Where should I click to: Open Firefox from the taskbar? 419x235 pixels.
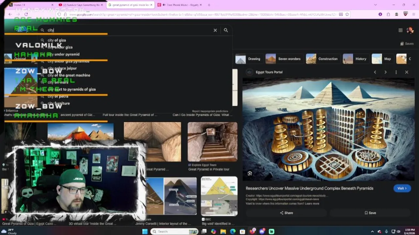252,231
